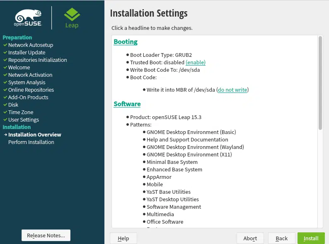This screenshot has width=329, height=244.
Task: Click the settings list vertical scrollbar
Action: [320, 83]
